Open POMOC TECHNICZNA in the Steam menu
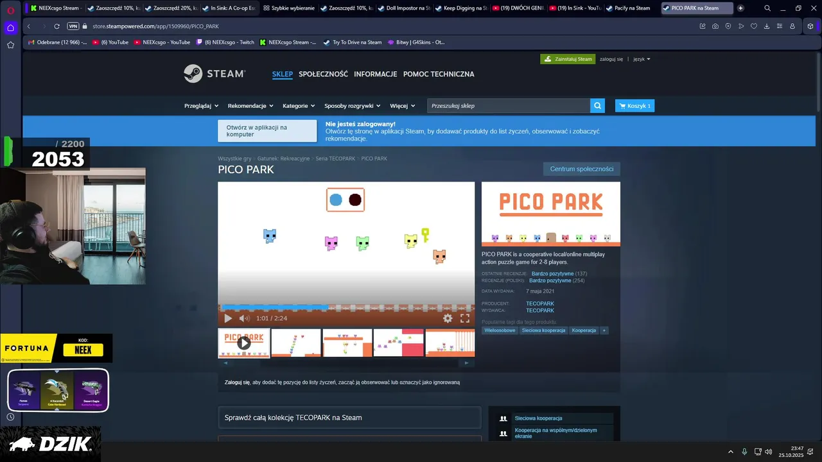Screen dimensions: 822x462 tap(439, 74)
